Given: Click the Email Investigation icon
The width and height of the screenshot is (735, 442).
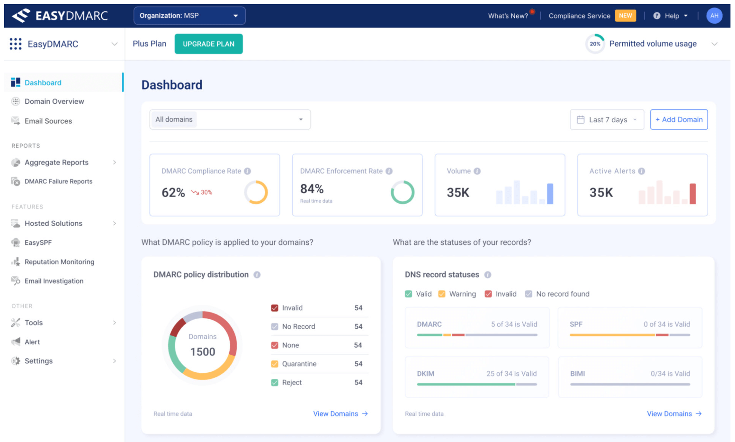Looking at the screenshot, I should click(x=15, y=281).
